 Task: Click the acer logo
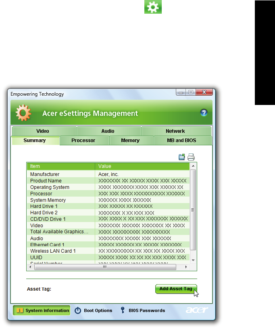click(x=197, y=310)
